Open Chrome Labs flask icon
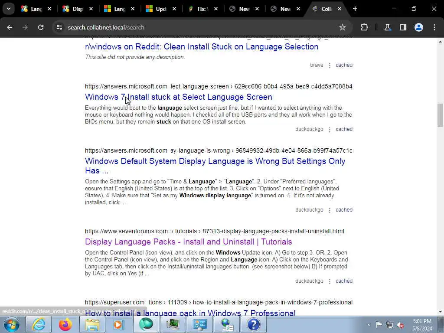444x333 pixels. click(387, 27)
